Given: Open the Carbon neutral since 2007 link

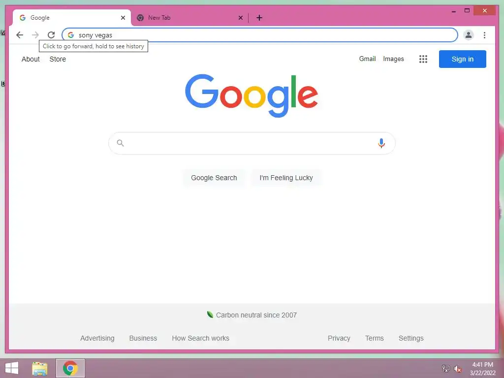Looking at the screenshot, I should point(256,315).
